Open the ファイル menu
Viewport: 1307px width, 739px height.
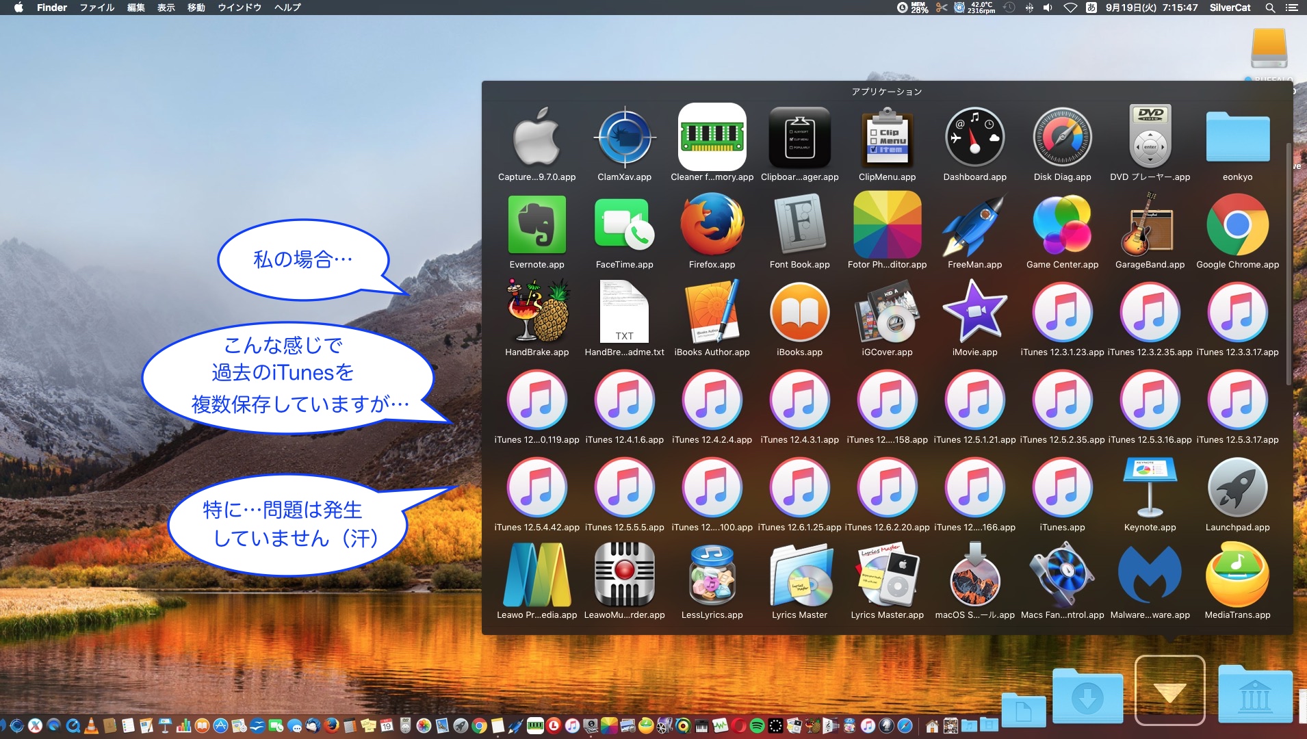click(96, 8)
